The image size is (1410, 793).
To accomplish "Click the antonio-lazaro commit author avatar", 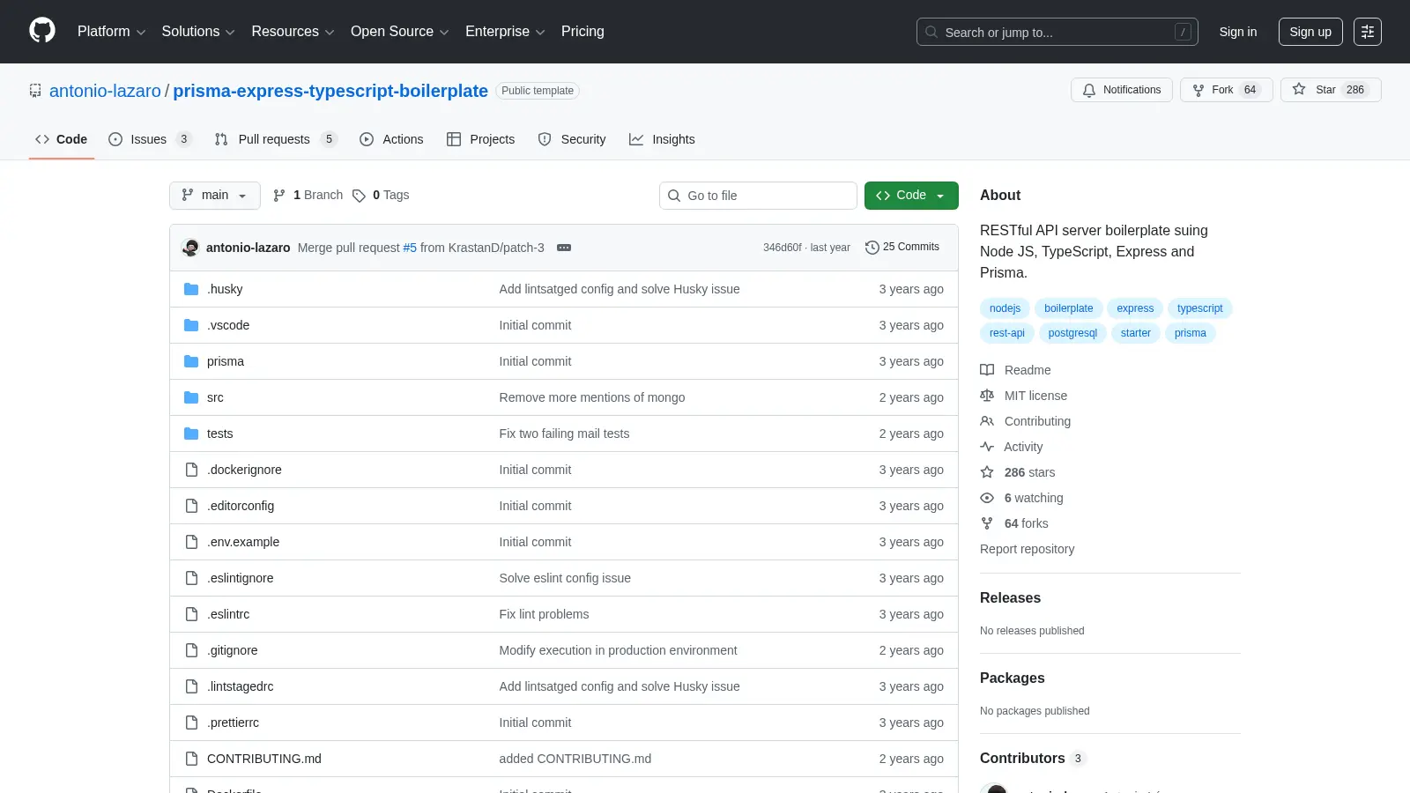I will pos(190,248).
